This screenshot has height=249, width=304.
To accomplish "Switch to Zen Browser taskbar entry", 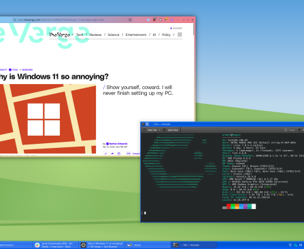I will 102,245.
